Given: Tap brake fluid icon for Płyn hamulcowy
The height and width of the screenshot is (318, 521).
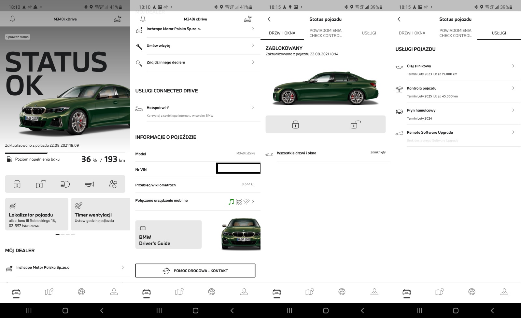Looking at the screenshot, I should click(x=399, y=112).
